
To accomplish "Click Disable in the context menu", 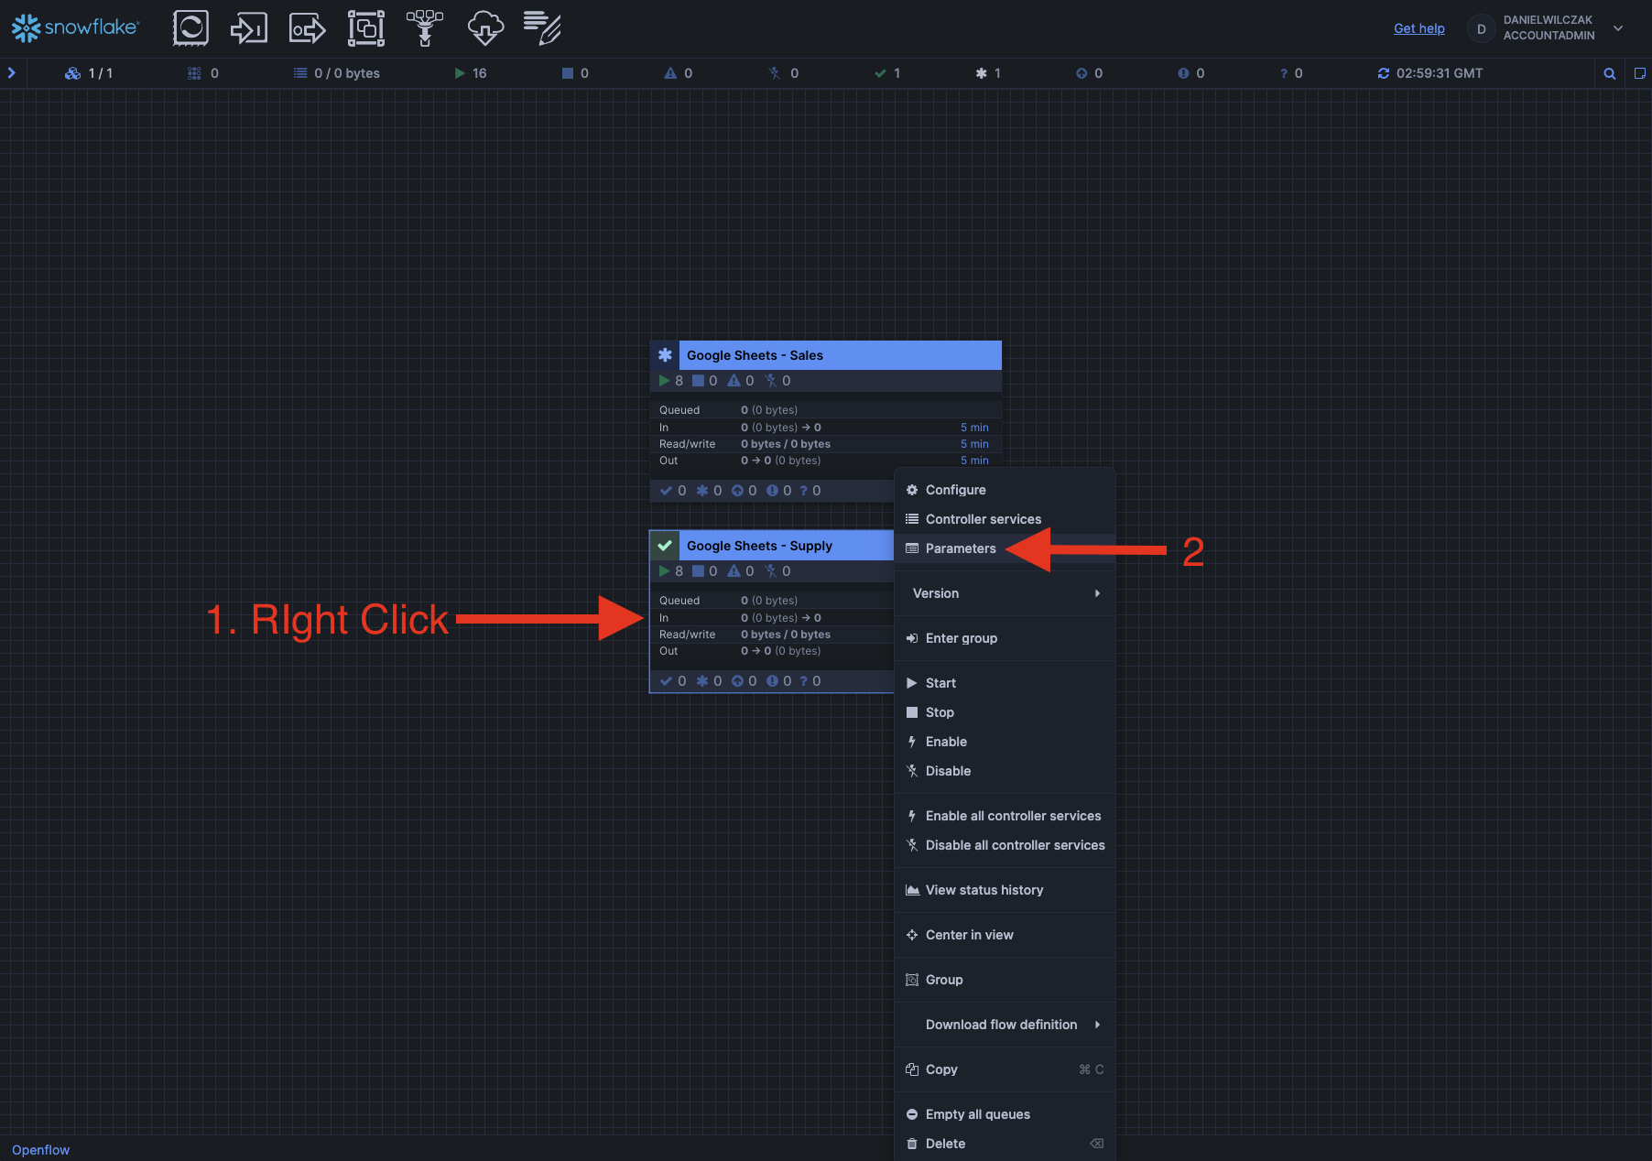I will [948, 771].
